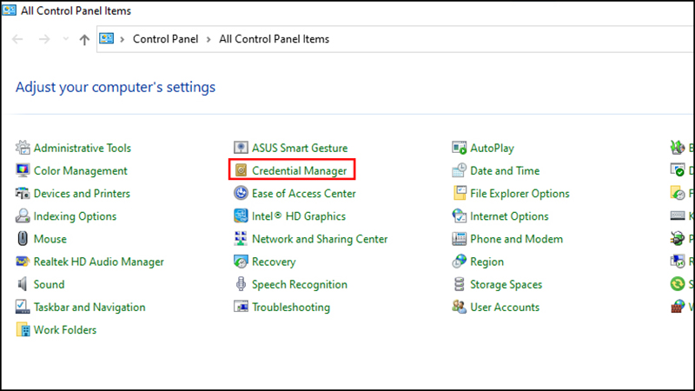Click the Intel HD Graphics icon
The width and height of the screenshot is (695, 391).
coord(241,215)
